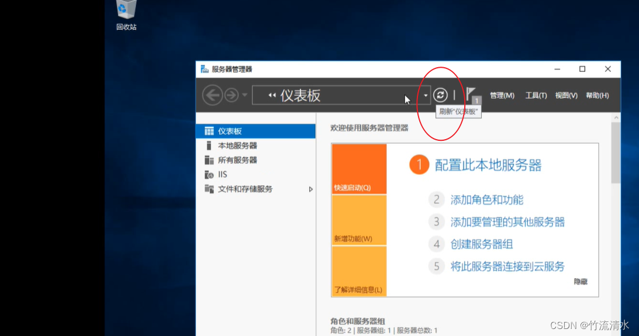Open the Recycle Bin desktop icon

tap(126, 15)
